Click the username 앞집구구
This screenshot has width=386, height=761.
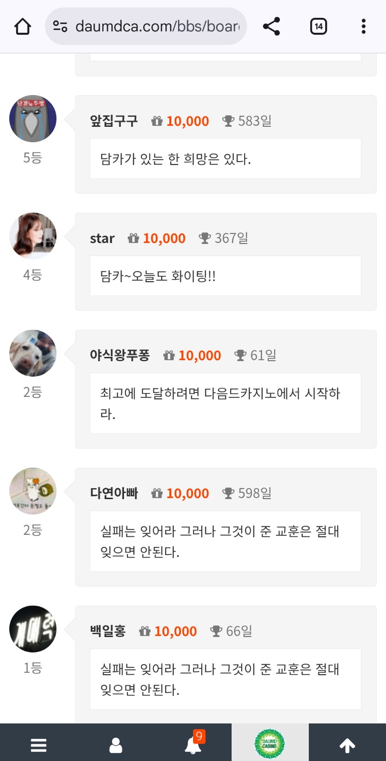[x=114, y=121]
